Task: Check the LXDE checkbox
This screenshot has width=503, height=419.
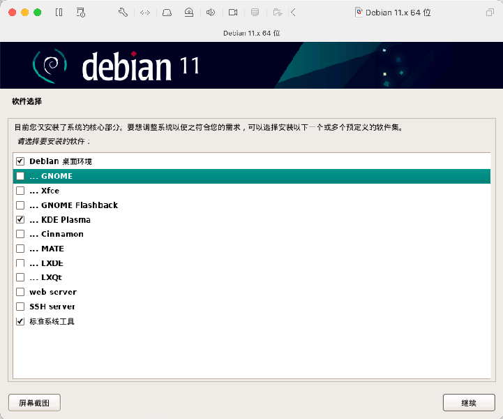Action: [x=20, y=263]
